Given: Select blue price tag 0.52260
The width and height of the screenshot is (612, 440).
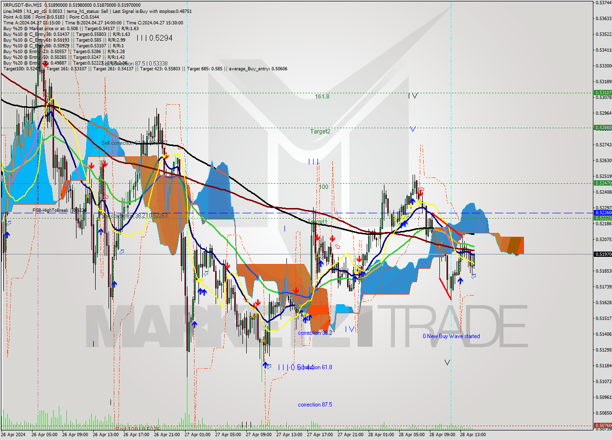Looking at the screenshot, I should click(602, 212).
